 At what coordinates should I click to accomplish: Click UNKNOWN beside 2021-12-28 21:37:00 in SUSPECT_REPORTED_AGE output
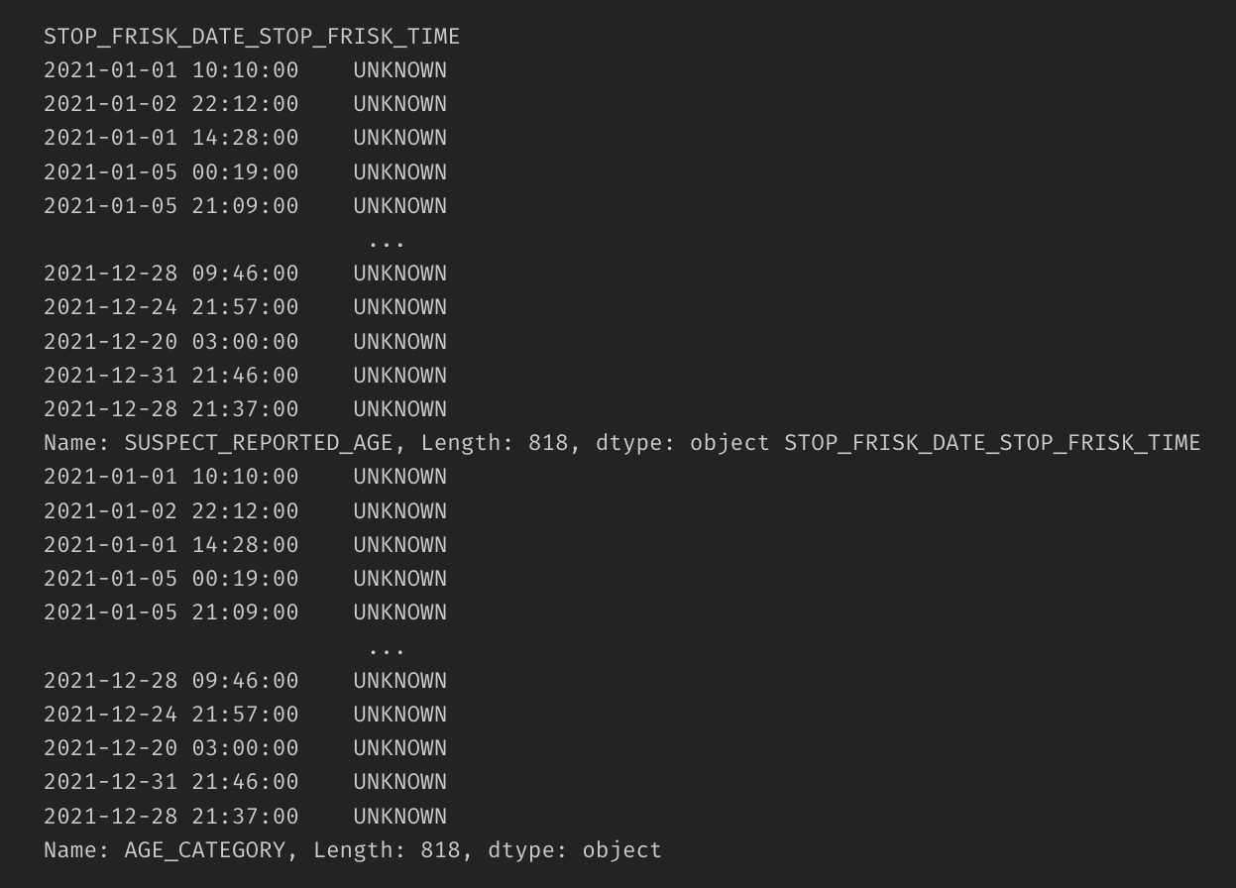[x=399, y=409]
